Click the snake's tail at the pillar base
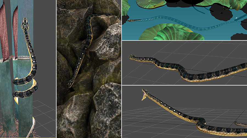The width and height of the screenshot is (247, 138). pos(31,128)
